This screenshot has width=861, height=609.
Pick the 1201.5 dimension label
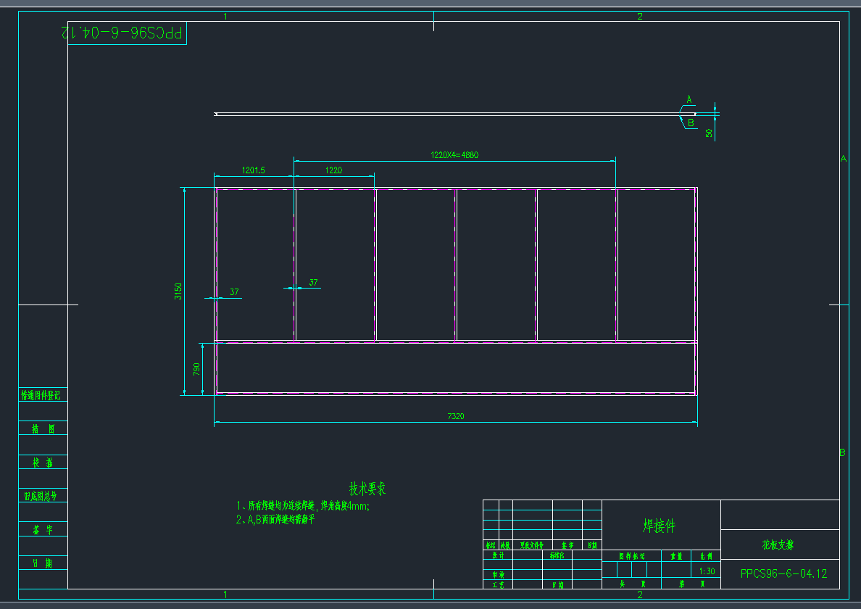click(x=253, y=170)
